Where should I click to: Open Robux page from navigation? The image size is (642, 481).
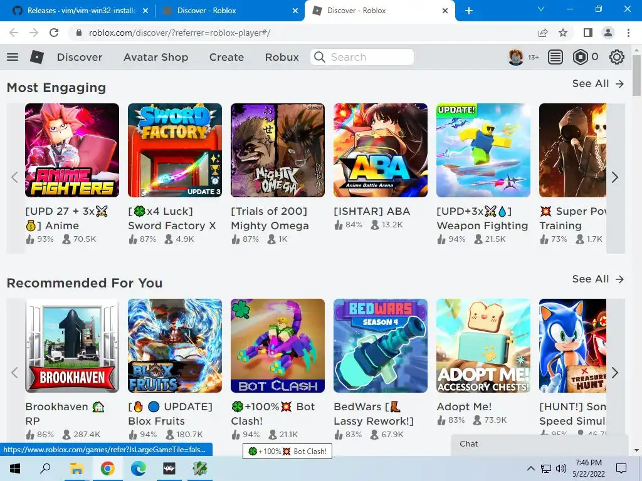[282, 57]
